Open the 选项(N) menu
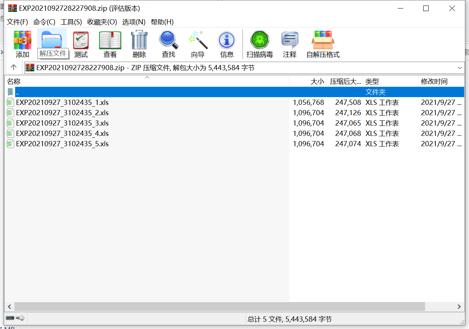469x329 pixels. [x=133, y=22]
